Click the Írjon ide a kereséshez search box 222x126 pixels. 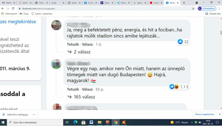coord(35,122)
